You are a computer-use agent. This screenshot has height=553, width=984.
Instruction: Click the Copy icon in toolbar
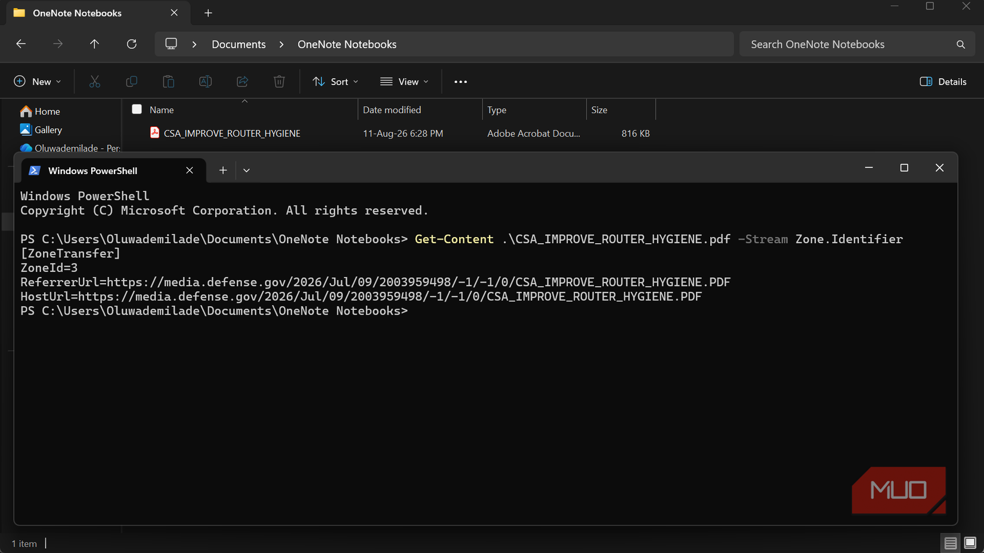pos(132,82)
